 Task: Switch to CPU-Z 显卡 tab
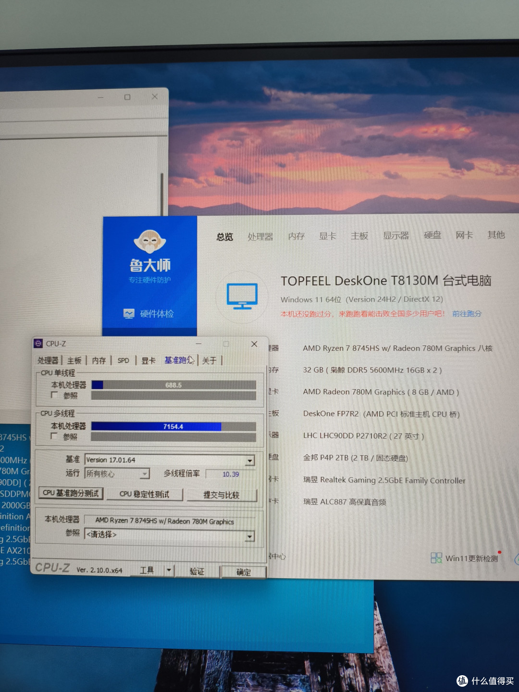pyautogui.click(x=148, y=360)
